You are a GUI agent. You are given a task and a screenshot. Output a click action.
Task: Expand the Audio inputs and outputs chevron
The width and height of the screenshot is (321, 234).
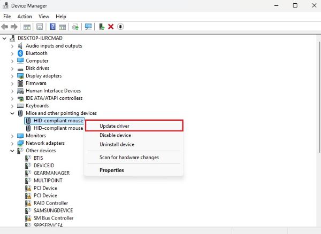pyautogui.click(x=12, y=46)
